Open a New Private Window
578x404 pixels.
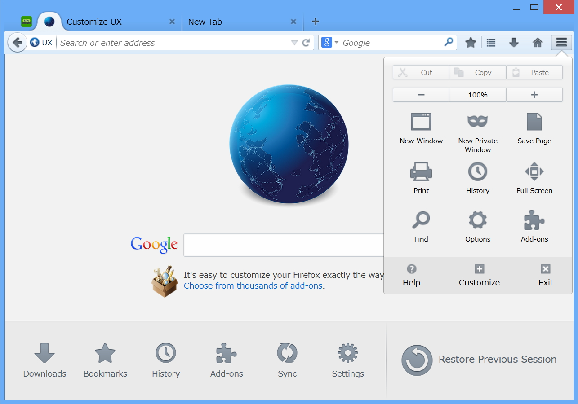point(478,132)
